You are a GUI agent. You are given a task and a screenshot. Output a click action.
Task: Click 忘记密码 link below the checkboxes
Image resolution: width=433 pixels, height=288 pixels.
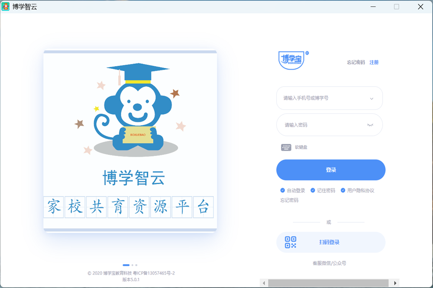(289, 200)
